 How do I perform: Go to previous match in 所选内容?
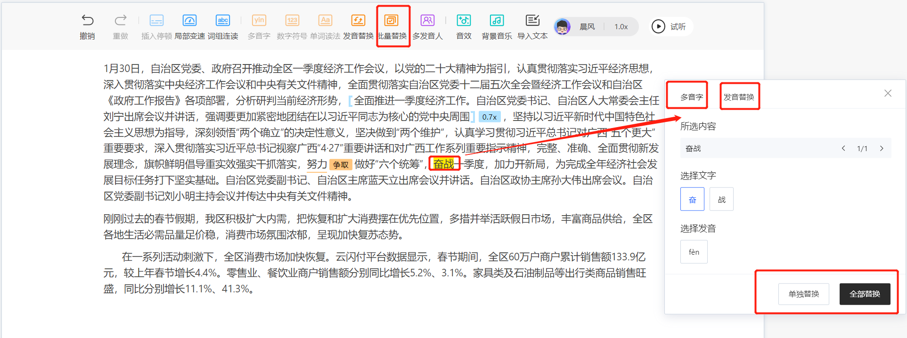coord(843,148)
